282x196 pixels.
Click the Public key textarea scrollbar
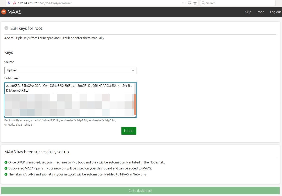pos(135,105)
